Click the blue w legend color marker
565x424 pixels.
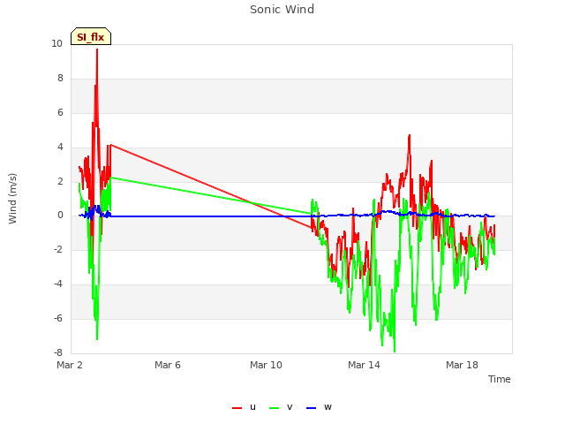point(312,408)
